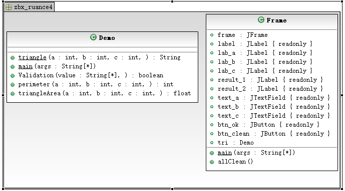Click the lab_a attribute's bullet icon
The height and width of the screenshot is (191, 345).
coord(212,53)
